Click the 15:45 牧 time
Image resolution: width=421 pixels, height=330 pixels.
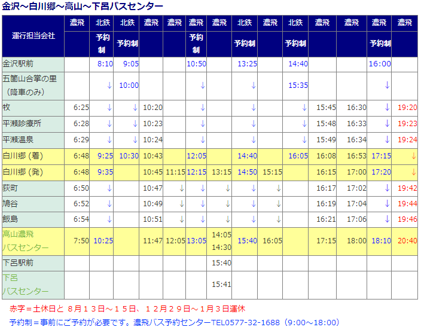tap(326, 108)
